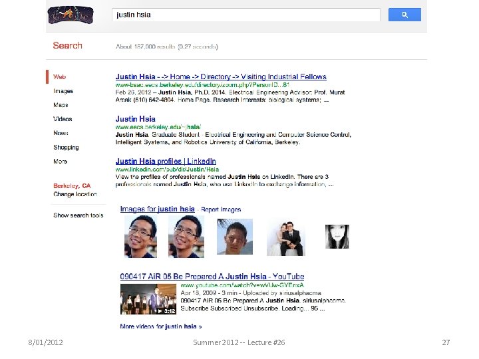Open the black-and-white portrait thumbnail
The width and height of the screenshot is (479, 359).
pos(337,237)
